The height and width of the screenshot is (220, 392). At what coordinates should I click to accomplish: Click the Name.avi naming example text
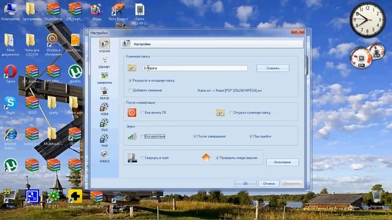[230, 90]
